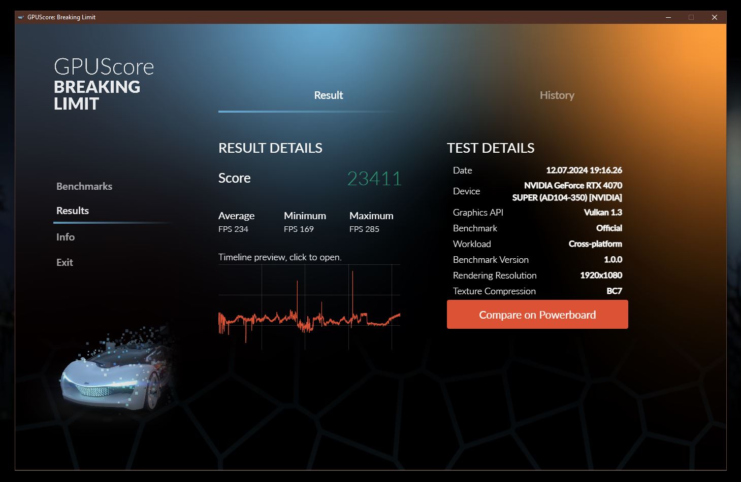Click Exit in the sidebar

(x=65, y=262)
